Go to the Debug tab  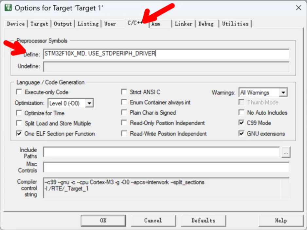point(206,24)
